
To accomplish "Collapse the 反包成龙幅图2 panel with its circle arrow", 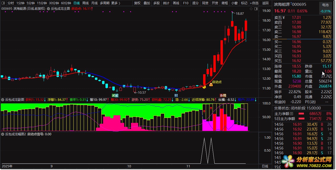I will [x=3, y=134].
